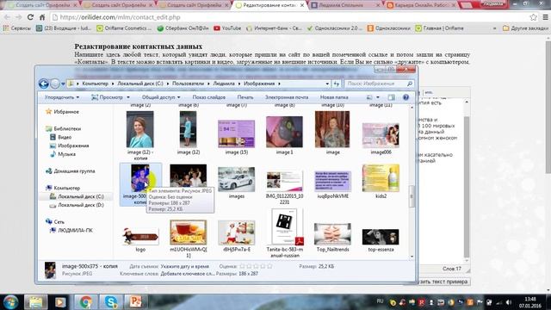Select Домашняя группа in sidebar

coord(74,171)
